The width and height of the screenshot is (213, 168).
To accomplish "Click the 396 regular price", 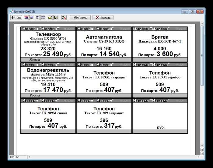I will [x=104, y=120].
